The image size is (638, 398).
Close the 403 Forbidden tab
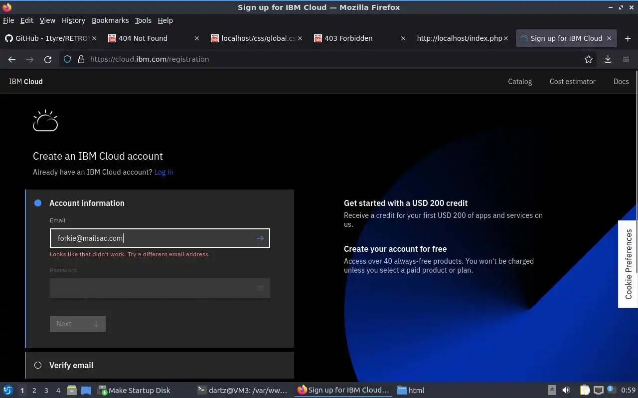(403, 38)
